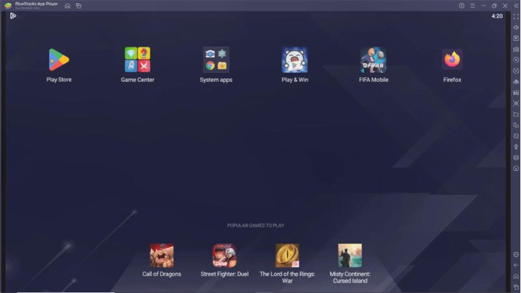
Task: Open the Game Center app
Action: [x=138, y=60]
